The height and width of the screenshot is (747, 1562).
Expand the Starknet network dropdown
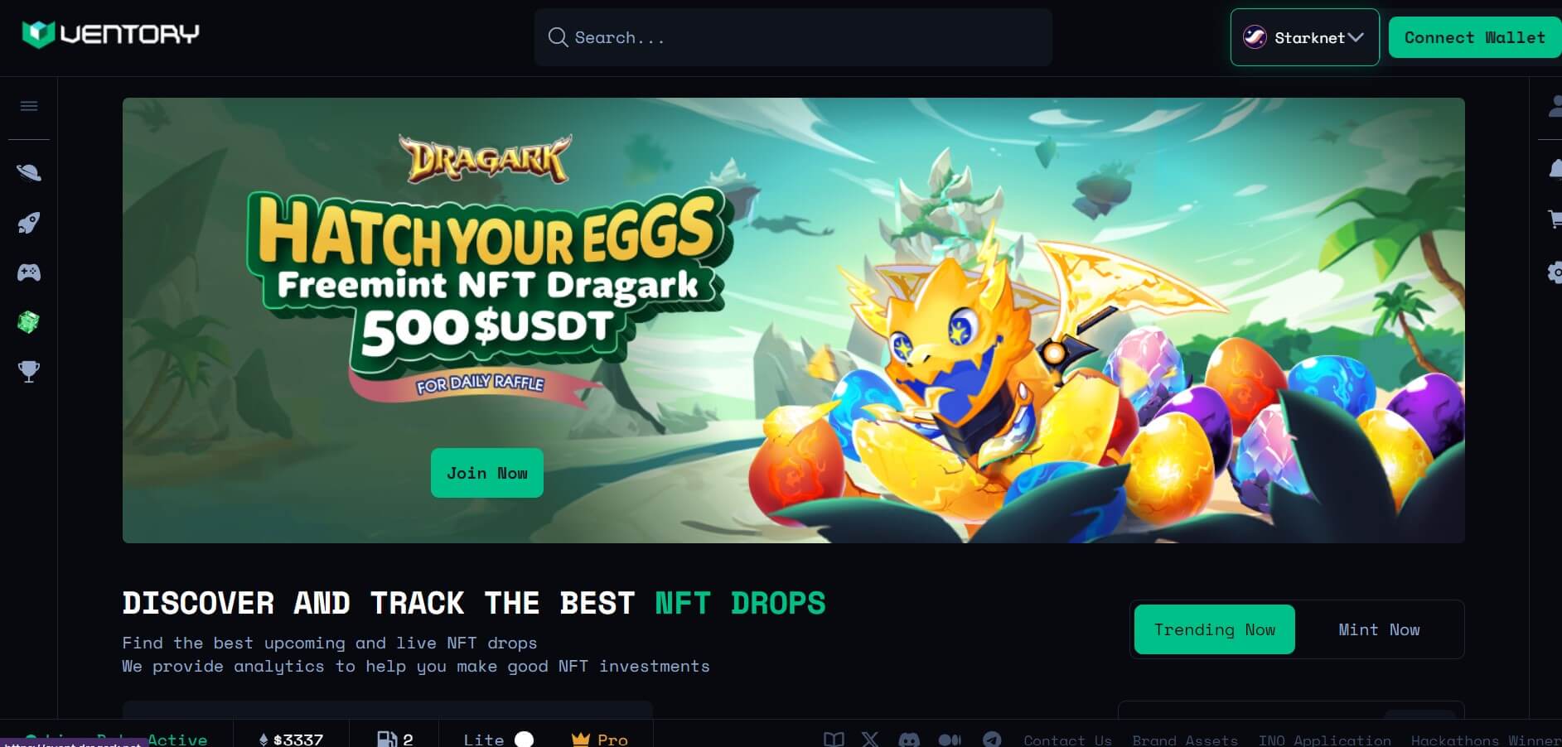(x=1304, y=37)
